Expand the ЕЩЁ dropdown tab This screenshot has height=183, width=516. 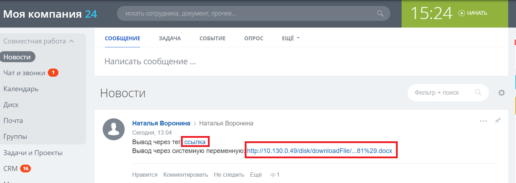click(290, 38)
